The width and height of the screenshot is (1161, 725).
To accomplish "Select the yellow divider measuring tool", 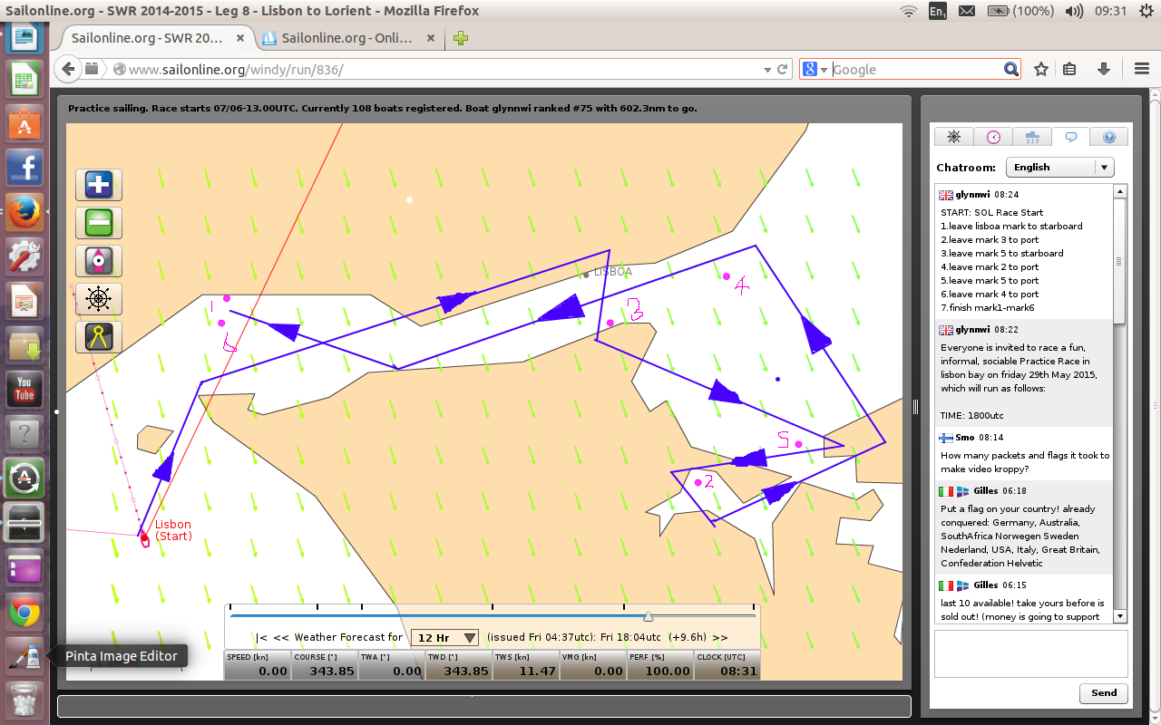I will (98, 337).
